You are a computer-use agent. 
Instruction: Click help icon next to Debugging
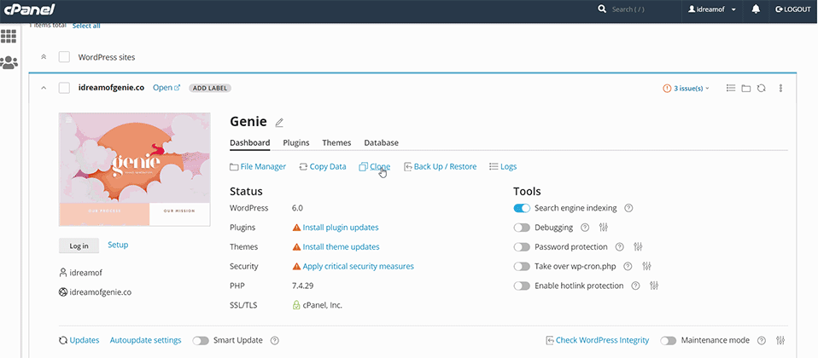point(585,228)
